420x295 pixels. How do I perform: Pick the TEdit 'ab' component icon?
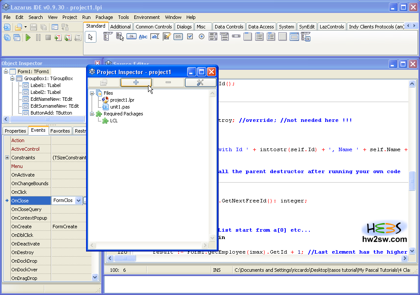click(155, 37)
